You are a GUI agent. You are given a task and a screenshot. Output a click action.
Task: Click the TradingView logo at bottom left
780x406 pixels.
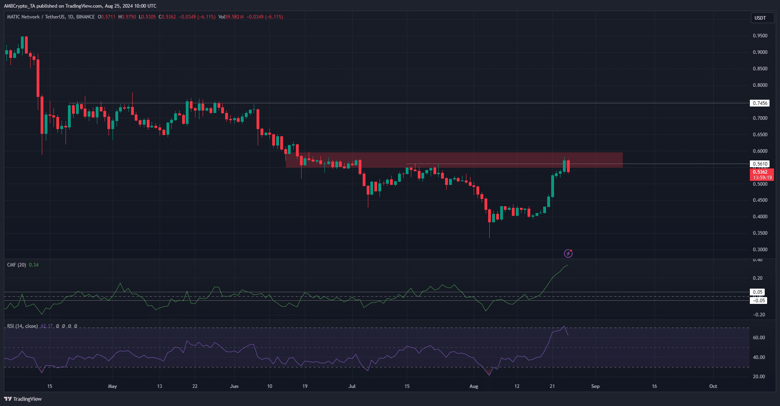tap(23, 399)
